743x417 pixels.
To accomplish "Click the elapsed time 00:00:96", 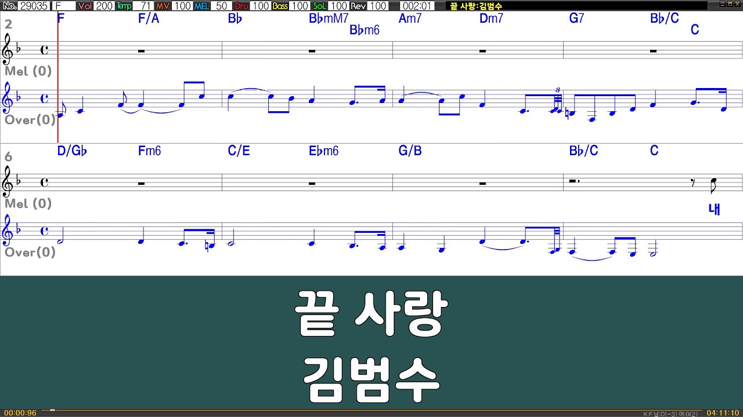I will tap(20, 413).
